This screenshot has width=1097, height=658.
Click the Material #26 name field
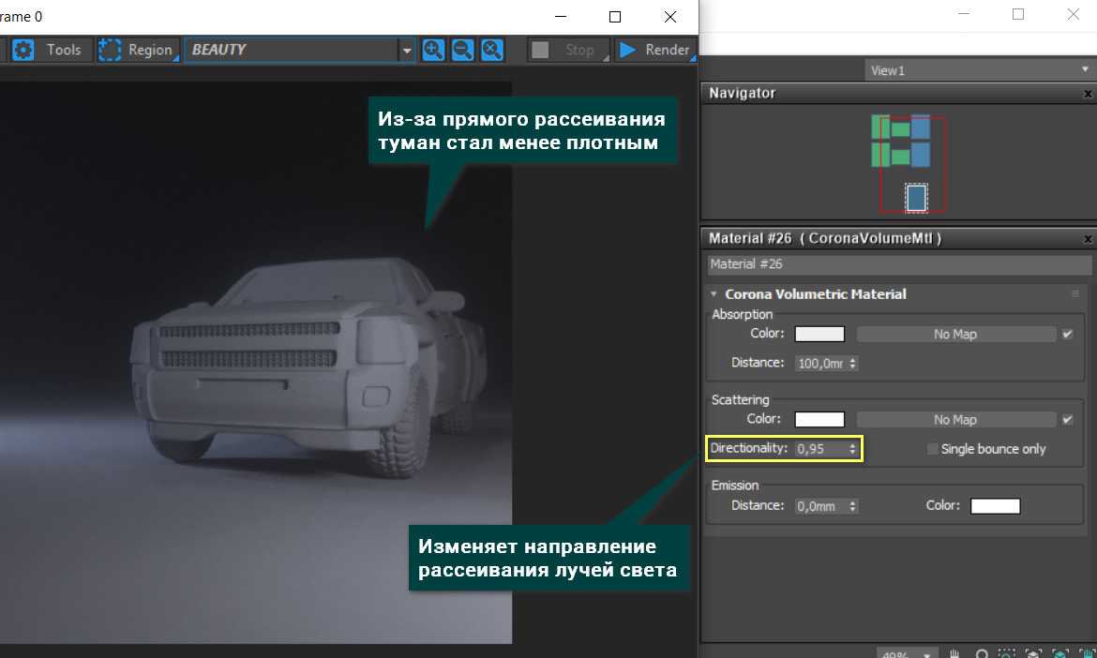click(x=898, y=265)
